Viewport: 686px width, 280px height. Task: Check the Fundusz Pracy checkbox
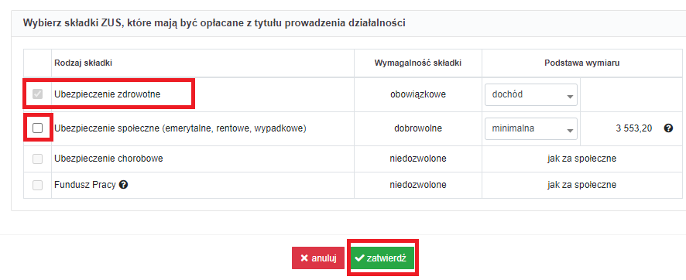[x=38, y=185]
